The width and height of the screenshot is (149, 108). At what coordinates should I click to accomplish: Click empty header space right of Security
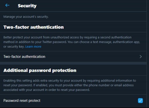click(x=91, y=6)
